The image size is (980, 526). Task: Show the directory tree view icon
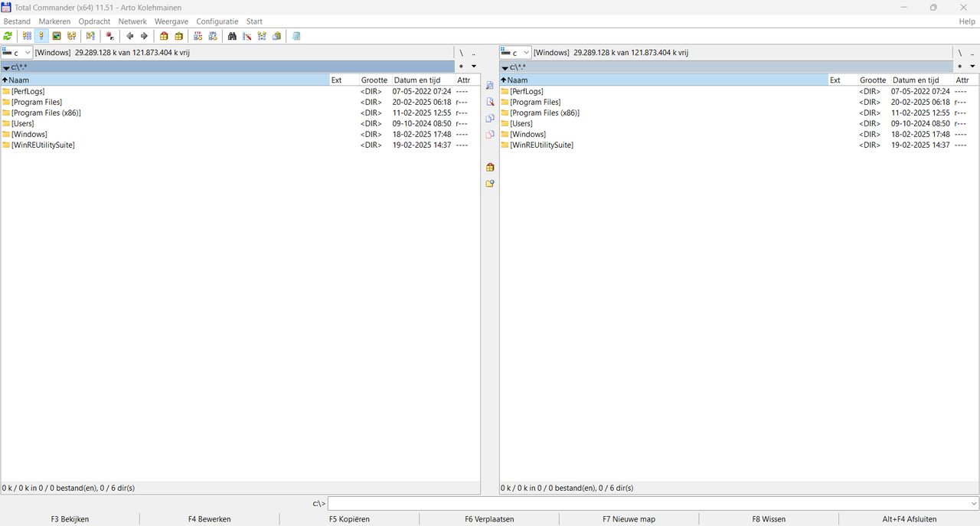point(72,36)
